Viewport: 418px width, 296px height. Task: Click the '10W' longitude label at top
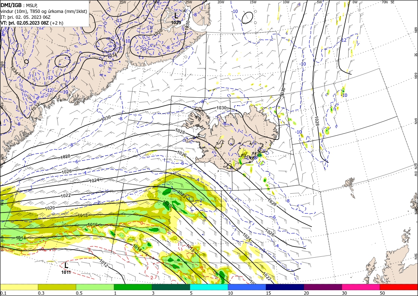[x=286, y=2]
